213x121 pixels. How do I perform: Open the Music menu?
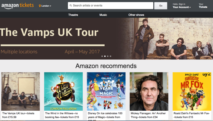click(x=103, y=15)
